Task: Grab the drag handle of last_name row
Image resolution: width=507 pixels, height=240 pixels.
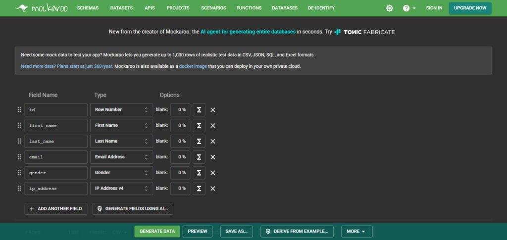Action: [x=19, y=141]
